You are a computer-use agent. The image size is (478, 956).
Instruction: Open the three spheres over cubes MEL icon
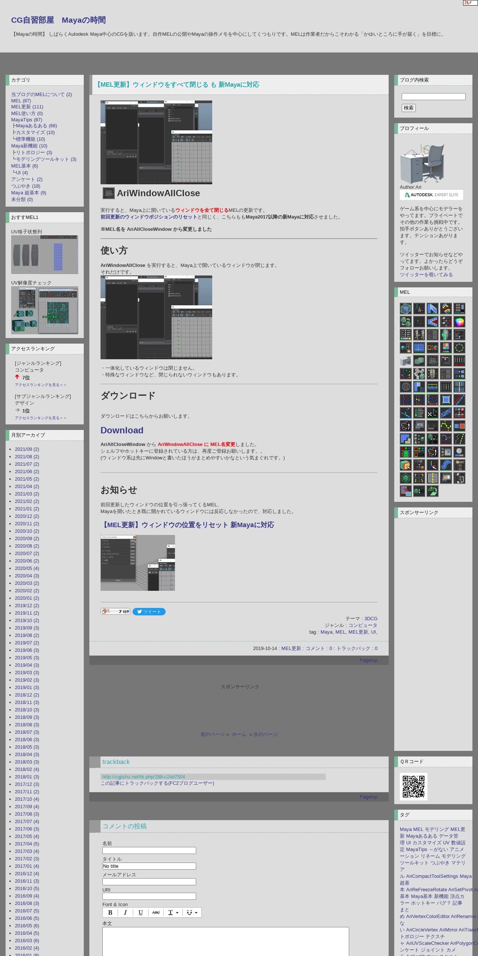pyautogui.click(x=459, y=413)
